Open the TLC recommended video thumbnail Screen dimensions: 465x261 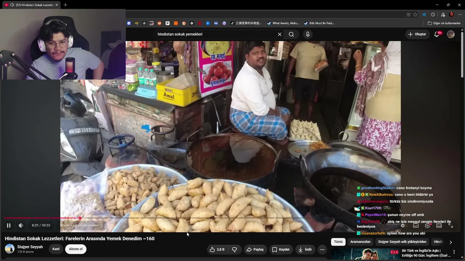click(x=365, y=254)
